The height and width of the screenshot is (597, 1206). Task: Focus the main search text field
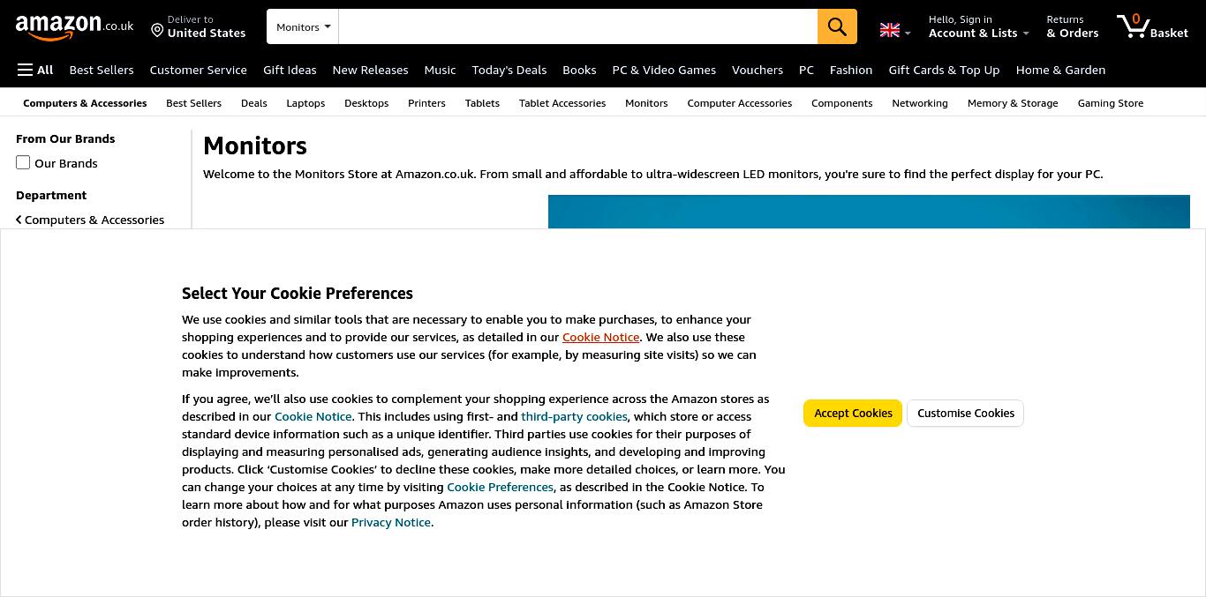tap(577, 26)
